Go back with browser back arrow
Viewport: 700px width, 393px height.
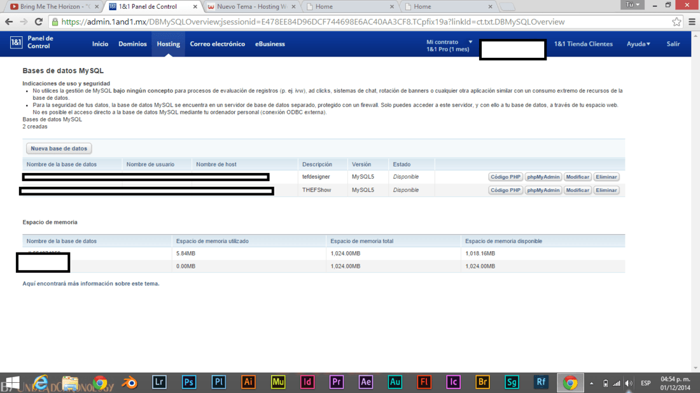pyautogui.click(x=9, y=22)
